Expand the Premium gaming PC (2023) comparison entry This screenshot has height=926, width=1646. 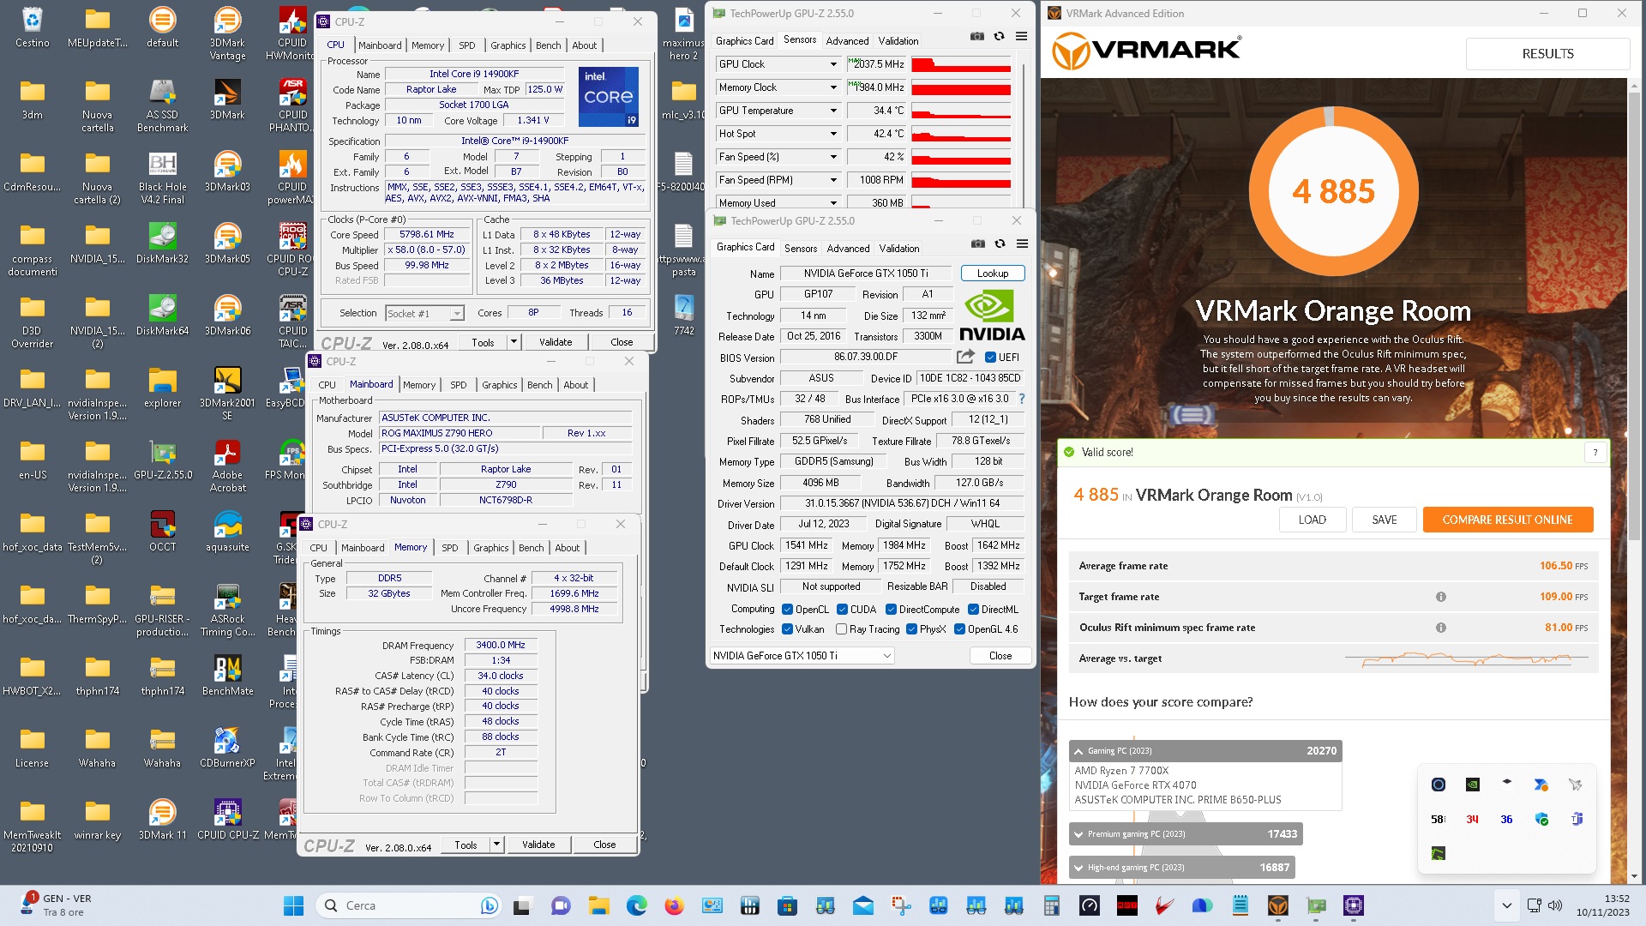[1078, 834]
